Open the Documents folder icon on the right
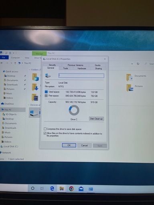154x205 pixels. 130,77
